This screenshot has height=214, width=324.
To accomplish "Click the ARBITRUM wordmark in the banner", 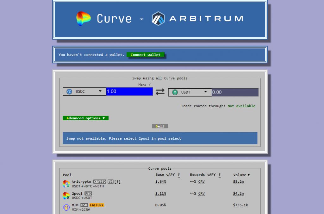I will 206,19.
